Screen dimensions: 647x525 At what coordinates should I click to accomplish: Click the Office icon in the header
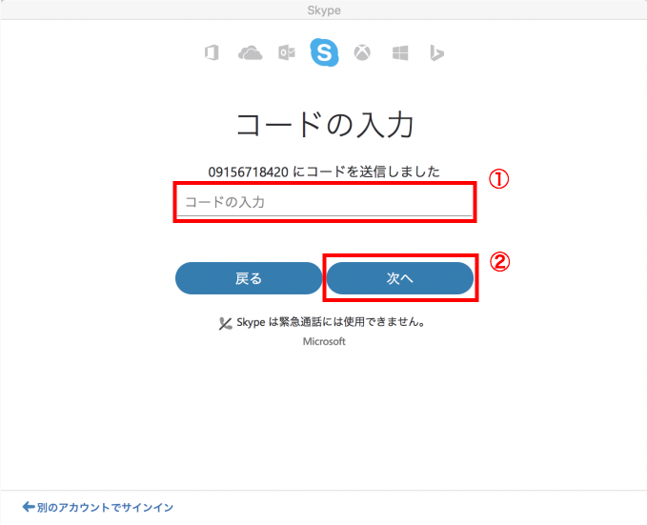pyautogui.click(x=212, y=53)
